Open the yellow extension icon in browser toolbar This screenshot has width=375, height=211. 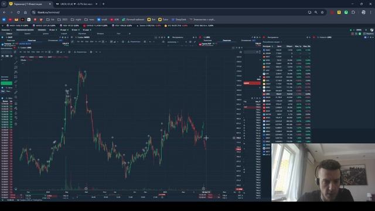(339, 12)
